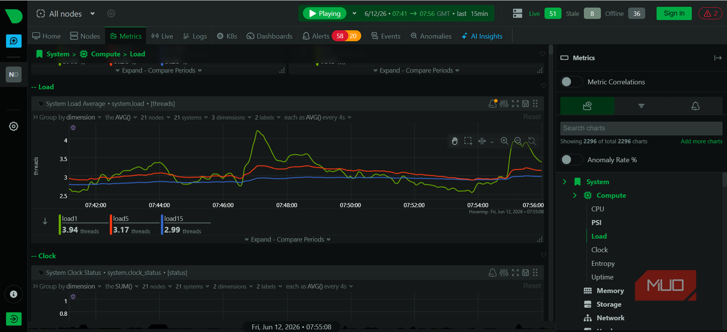The height and width of the screenshot is (332, 727).
Task: Click drag handle on System Load Average chart
Action: pos(536,104)
